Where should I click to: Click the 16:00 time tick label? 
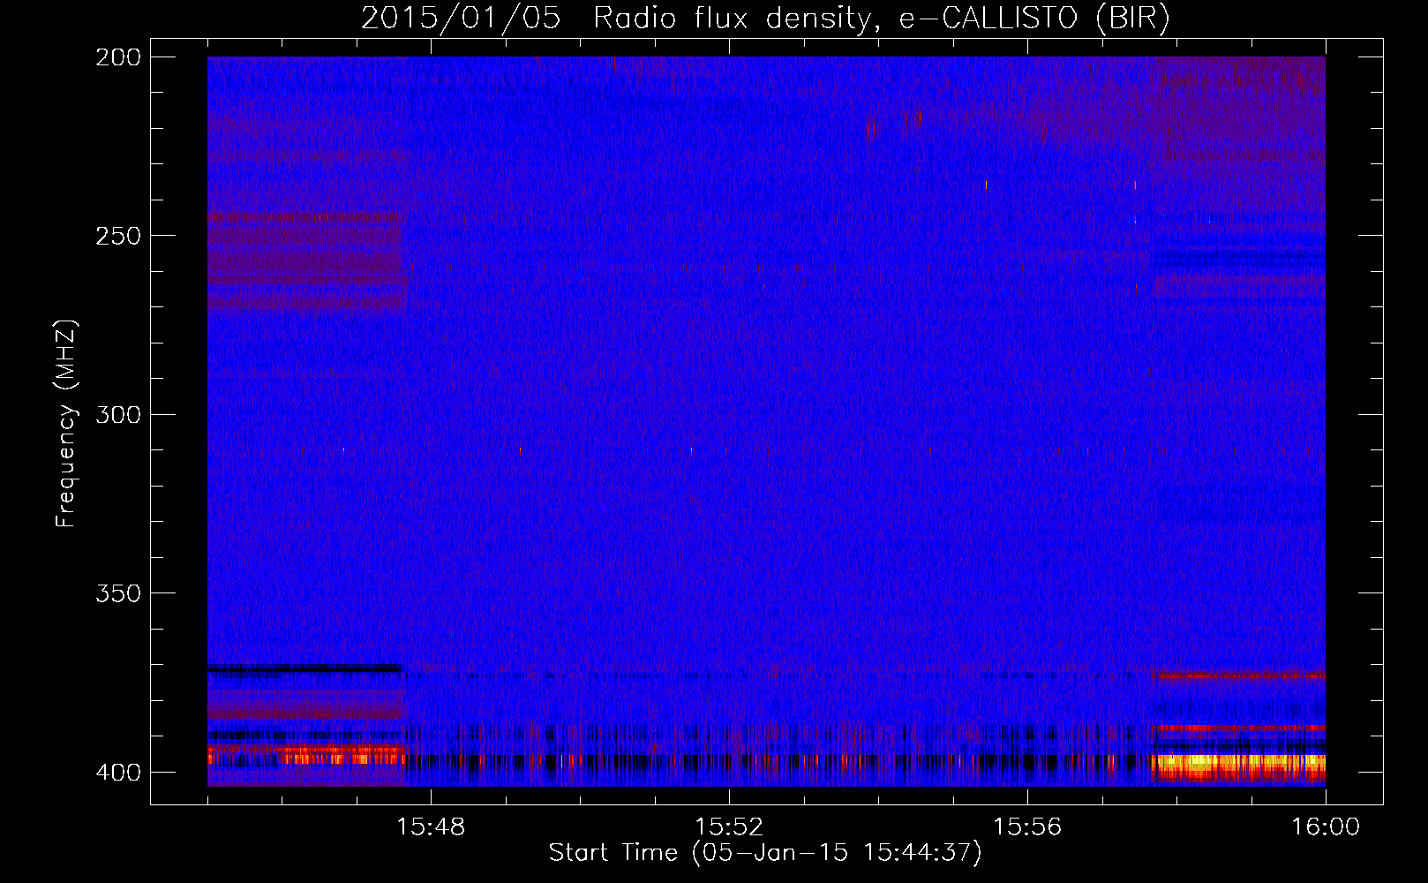(1326, 826)
